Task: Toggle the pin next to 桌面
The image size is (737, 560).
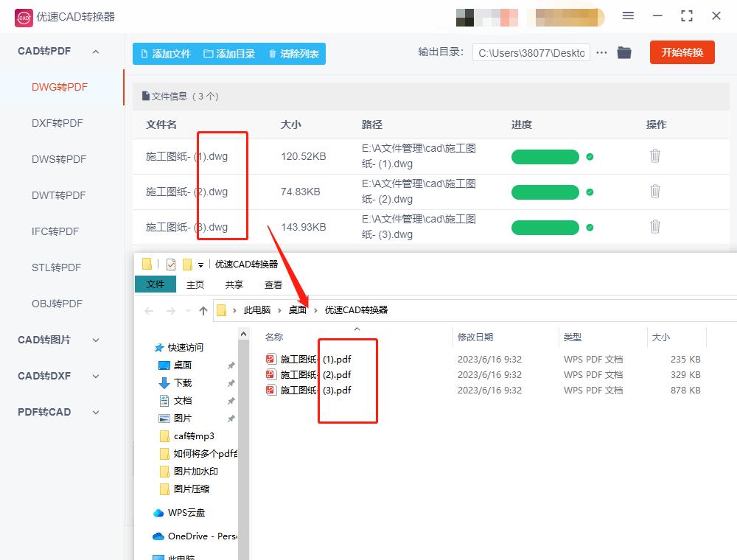Action: (x=231, y=365)
